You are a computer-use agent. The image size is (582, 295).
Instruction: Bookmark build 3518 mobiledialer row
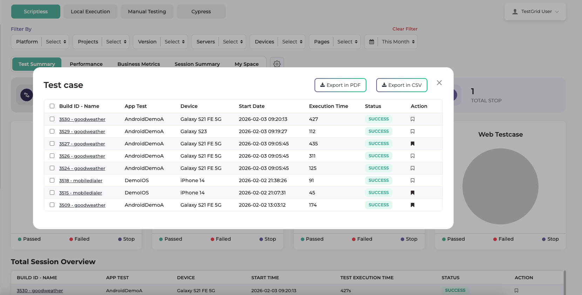click(x=412, y=180)
